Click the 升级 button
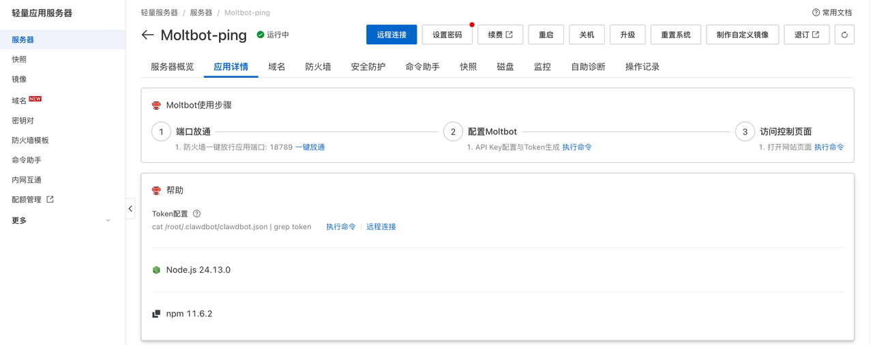The image size is (873, 345). (627, 35)
